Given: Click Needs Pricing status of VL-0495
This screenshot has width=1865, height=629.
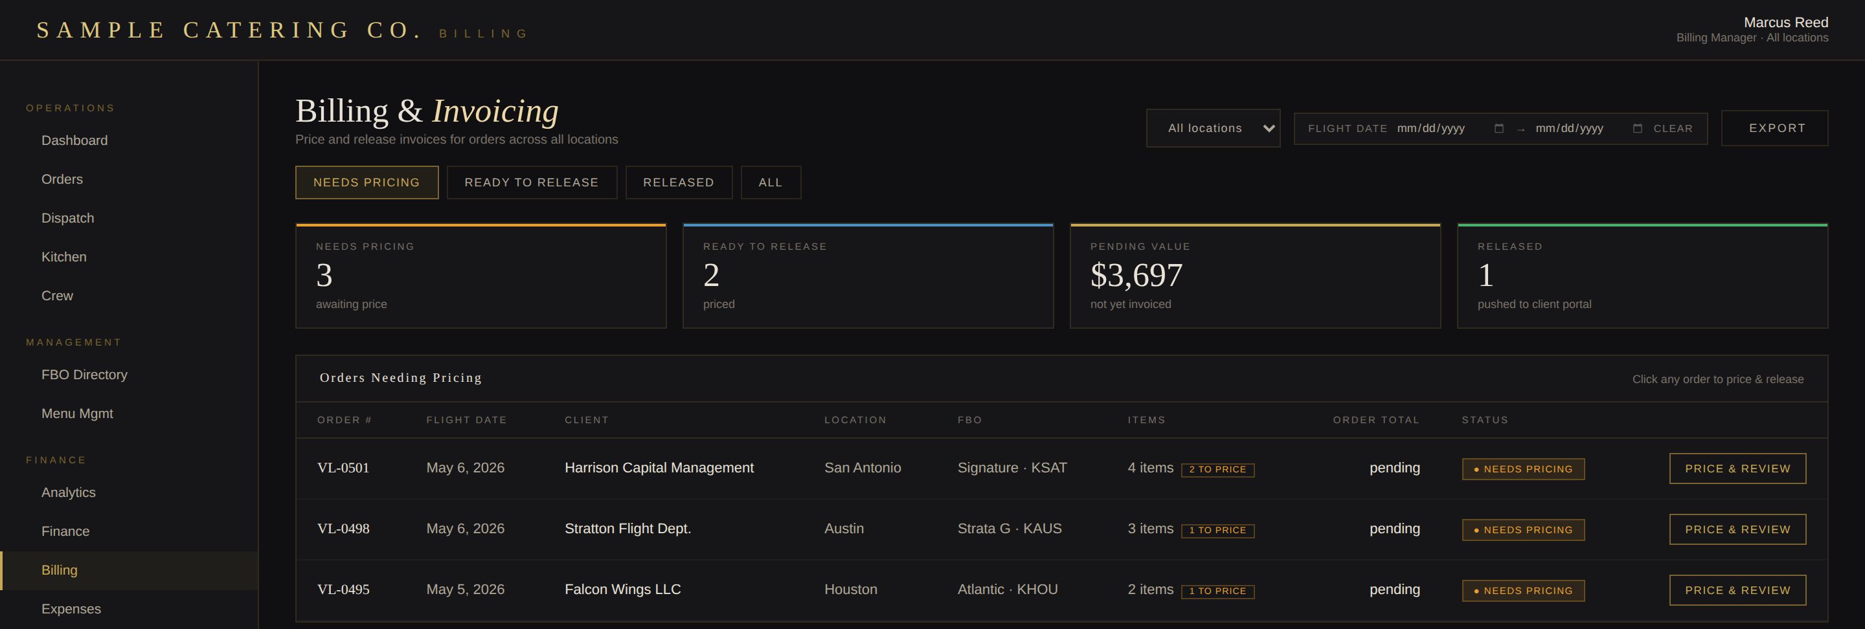Looking at the screenshot, I should (x=1523, y=591).
